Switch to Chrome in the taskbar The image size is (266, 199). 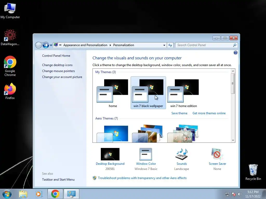[55, 194]
